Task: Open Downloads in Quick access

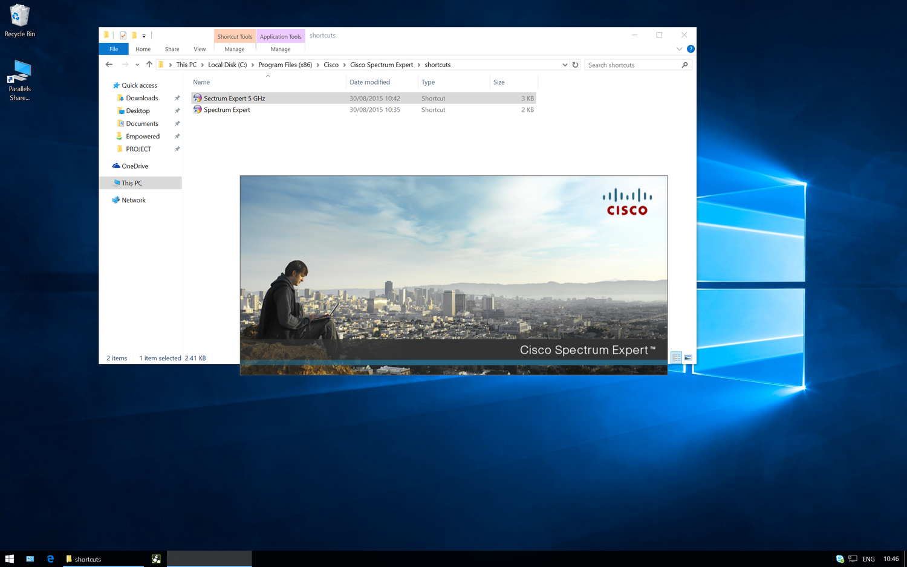Action: [x=142, y=98]
